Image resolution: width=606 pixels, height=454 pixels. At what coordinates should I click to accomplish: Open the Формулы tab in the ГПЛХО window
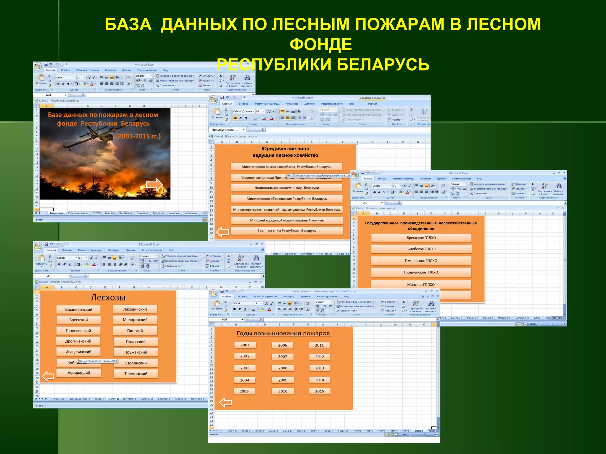[x=426, y=179]
